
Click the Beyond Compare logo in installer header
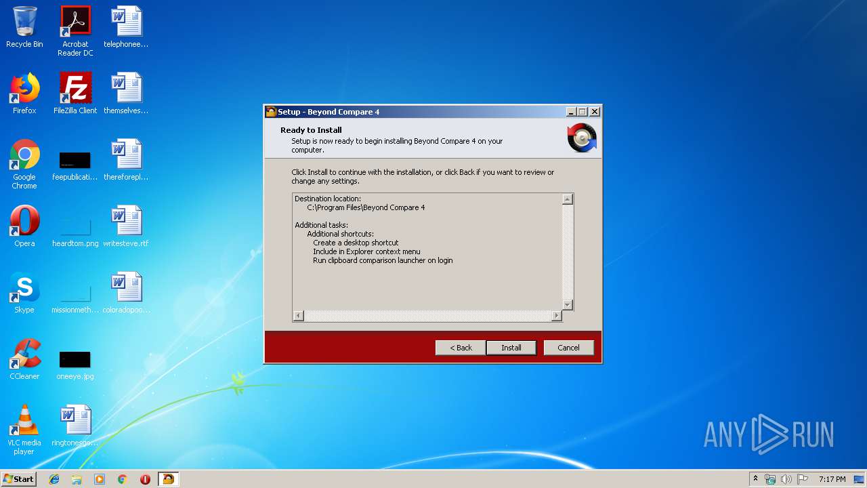(x=582, y=138)
